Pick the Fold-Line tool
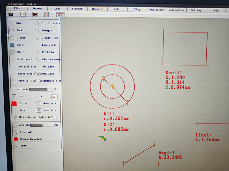Screen dimensions: 229x171 point(37,52)
